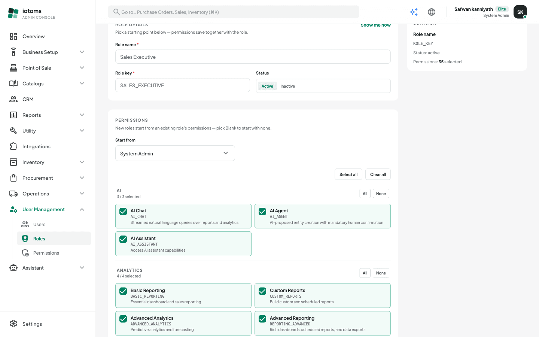This screenshot has height=337, width=539.
Task: Expand the Catalogs section chevron
Action: tap(82, 84)
